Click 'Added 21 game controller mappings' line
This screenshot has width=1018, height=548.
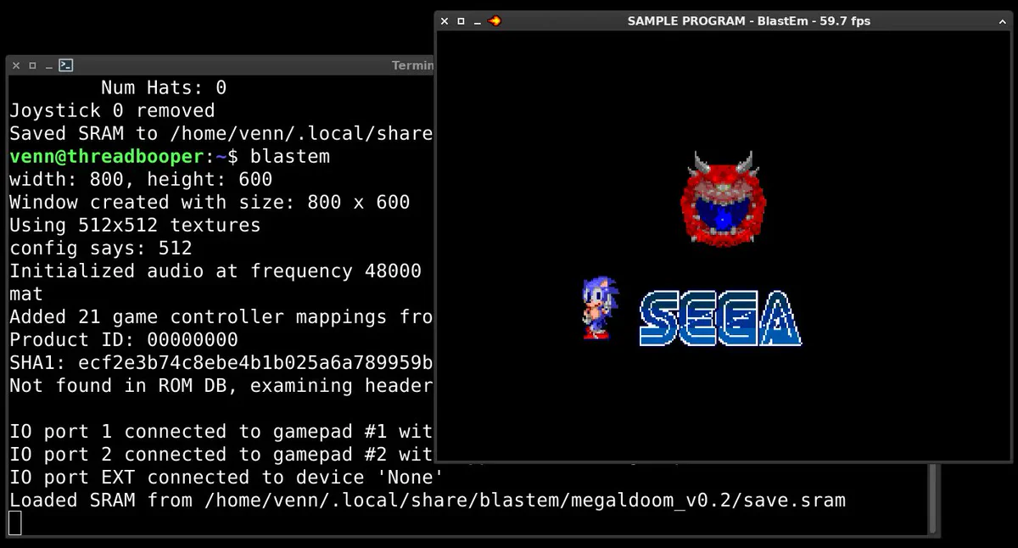pyautogui.click(x=221, y=317)
